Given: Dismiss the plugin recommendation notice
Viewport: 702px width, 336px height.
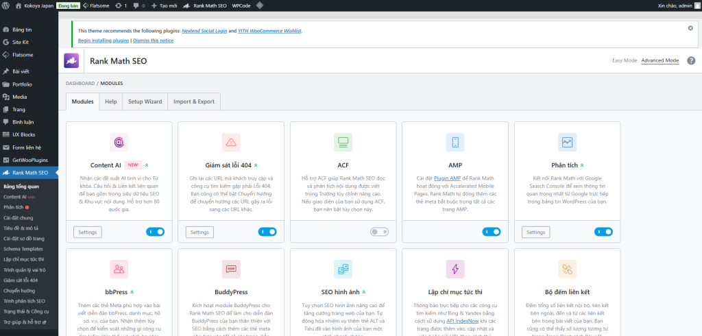Looking at the screenshot, I should coord(690,28).
